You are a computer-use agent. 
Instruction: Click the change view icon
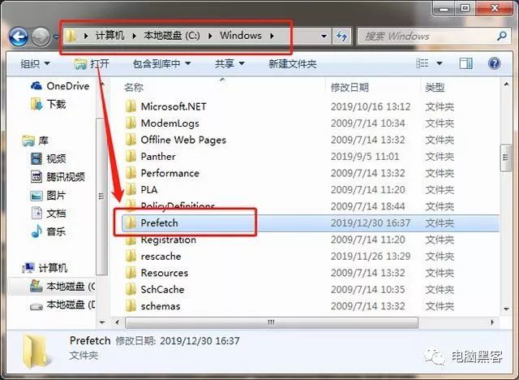tap(422, 63)
